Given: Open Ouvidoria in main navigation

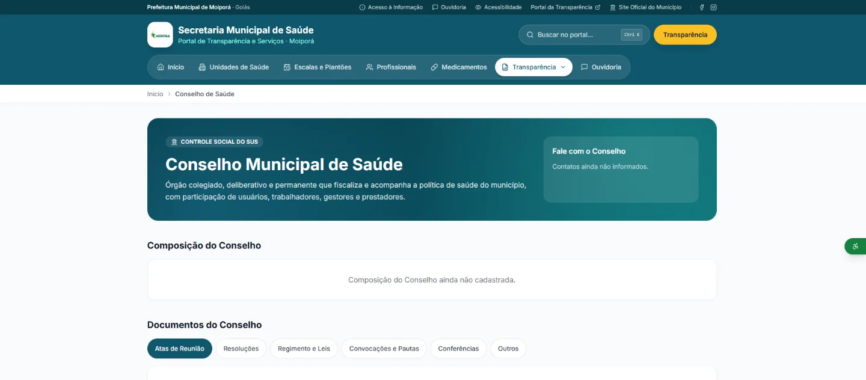Looking at the screenshot, I should (x=601, y=67).
